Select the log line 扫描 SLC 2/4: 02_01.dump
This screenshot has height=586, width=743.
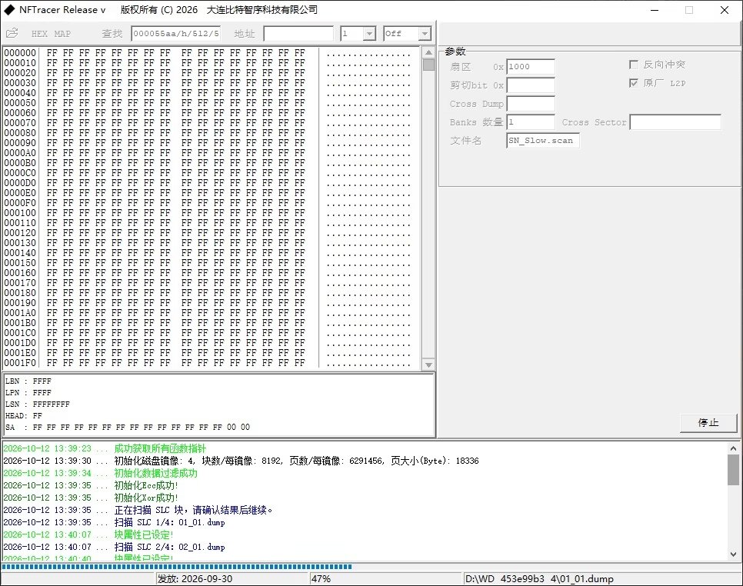[x=114, y=547]
